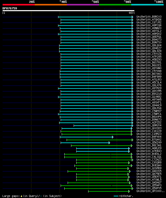
Task: Select the UniRef100_A9TM29 label
Action: coord(149,88)
